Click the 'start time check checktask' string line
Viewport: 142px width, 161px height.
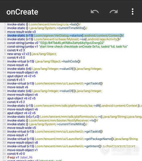tap(67, 47)
